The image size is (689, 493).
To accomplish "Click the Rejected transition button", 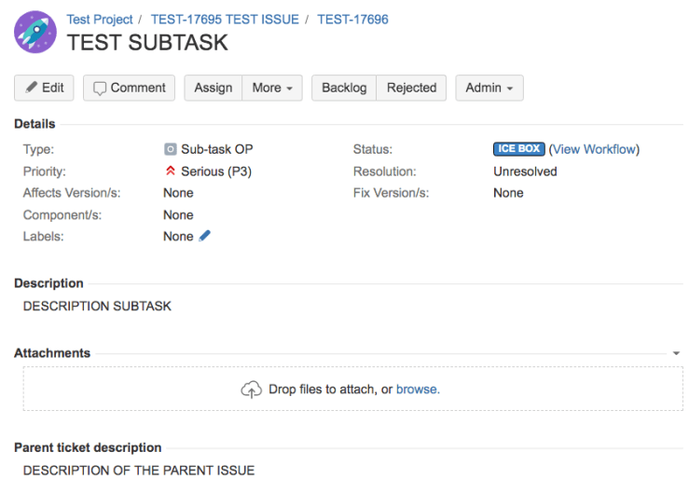I will (x=411, y=88).
